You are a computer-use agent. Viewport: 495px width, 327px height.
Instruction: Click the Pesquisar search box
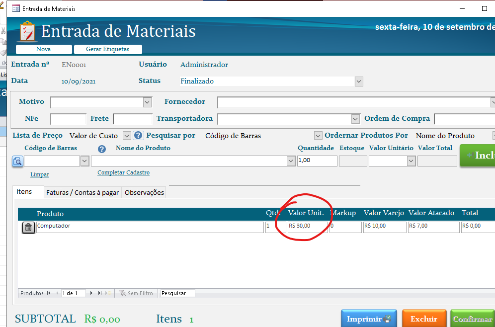click(178, 293)
